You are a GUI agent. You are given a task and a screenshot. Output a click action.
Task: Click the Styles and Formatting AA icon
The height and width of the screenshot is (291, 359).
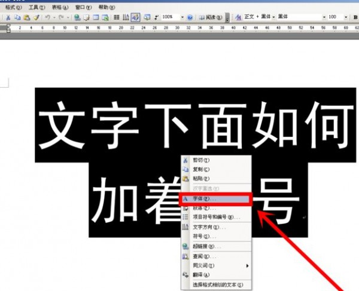point(238,17)
